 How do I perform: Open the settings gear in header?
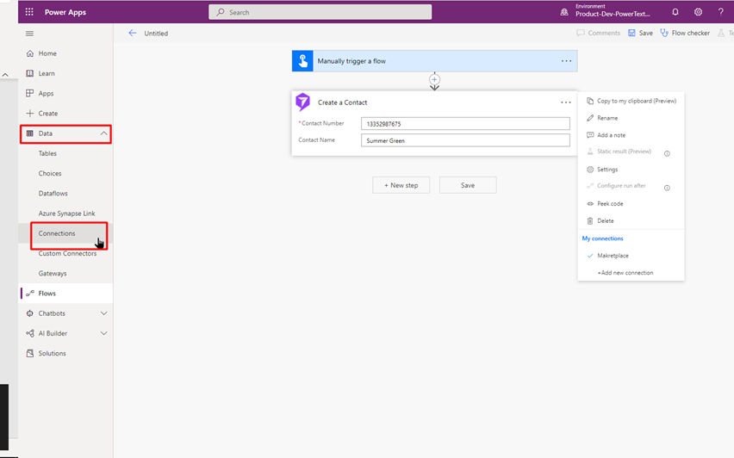[x=698, y=12]
